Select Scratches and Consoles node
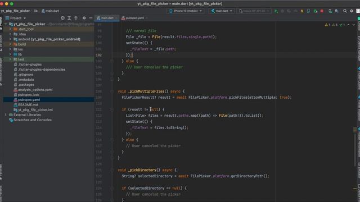This screenshot has height=202, width=360. (x=33, y=120)
